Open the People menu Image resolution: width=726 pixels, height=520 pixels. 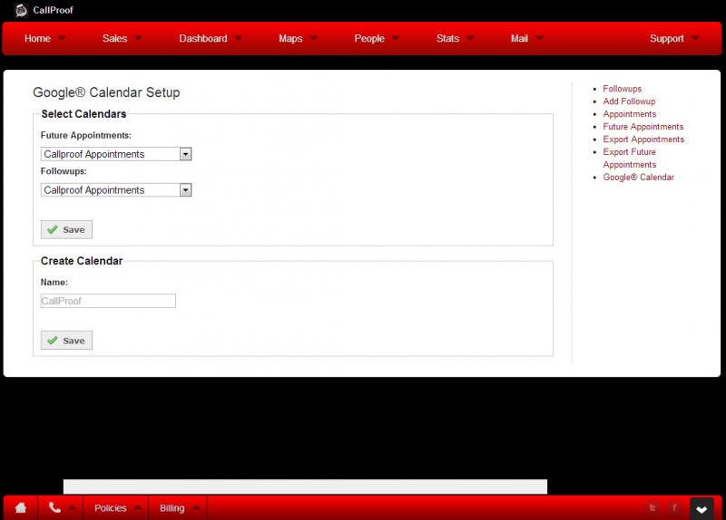pos(377,38)
